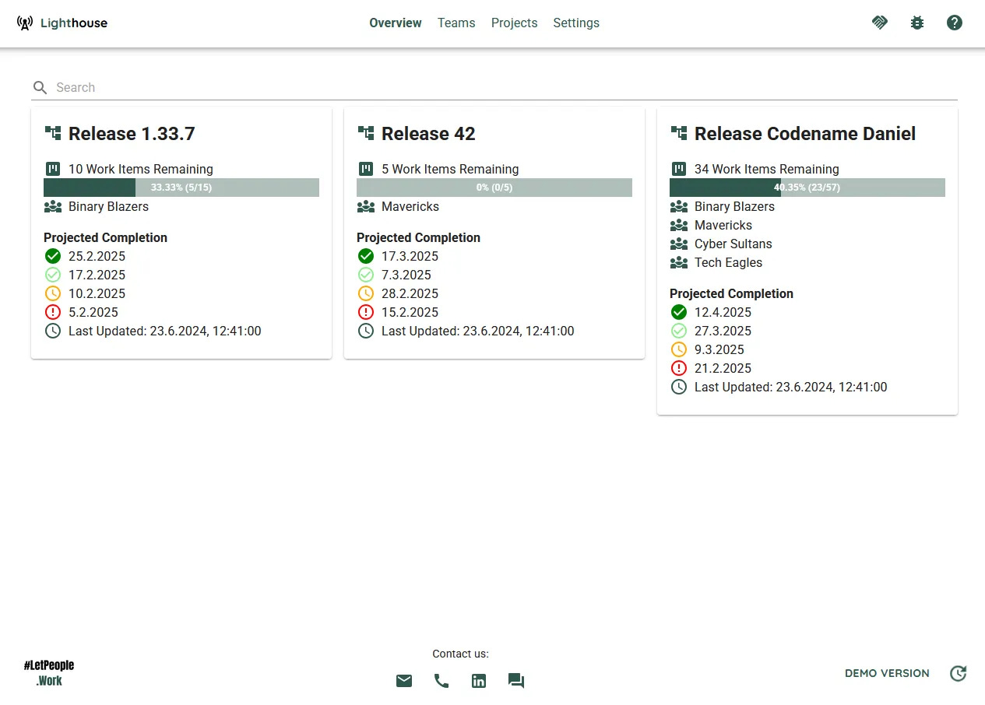Click the team icon next to Mavericks in Release 42
Viewport: 985px width, 705px height.
366,206
